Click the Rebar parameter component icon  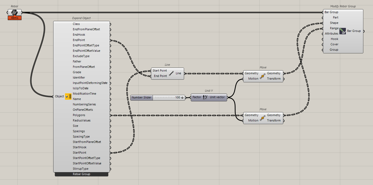click(x=15, y=12)
